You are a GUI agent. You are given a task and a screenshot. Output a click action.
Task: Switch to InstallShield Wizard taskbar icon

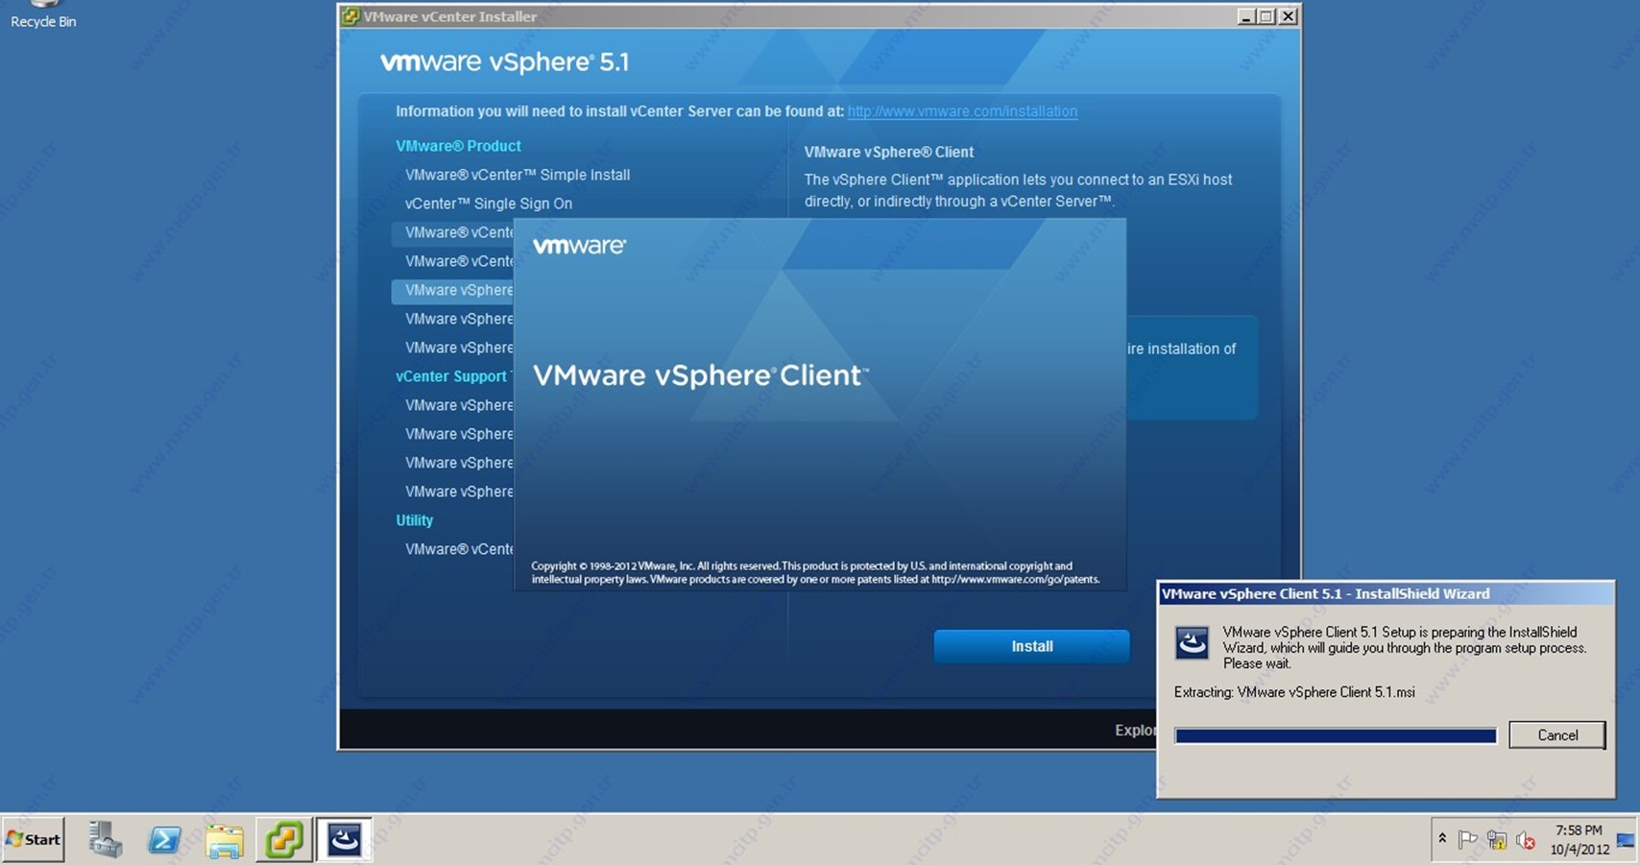(x=344, y=840)
